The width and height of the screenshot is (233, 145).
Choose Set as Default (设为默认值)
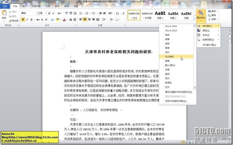coord(208,45)
